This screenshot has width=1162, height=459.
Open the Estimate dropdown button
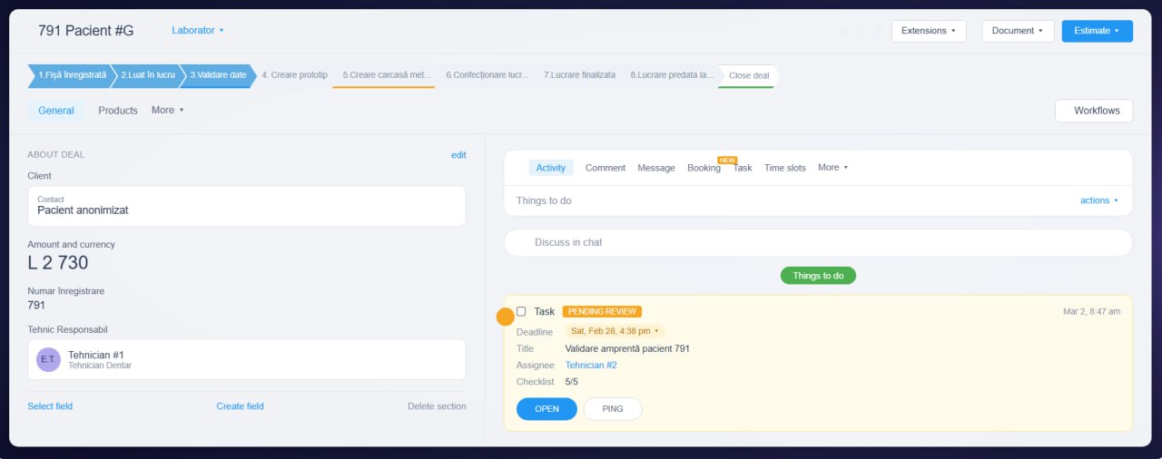pyautogui.click(x=1097, y=31)
